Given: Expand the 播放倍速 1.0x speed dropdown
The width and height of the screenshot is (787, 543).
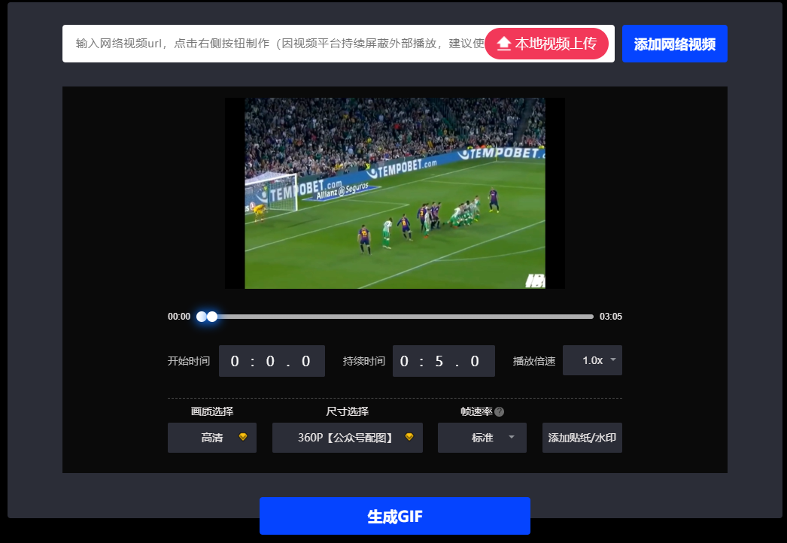Looking at the screenshot, I should point(592,360).
